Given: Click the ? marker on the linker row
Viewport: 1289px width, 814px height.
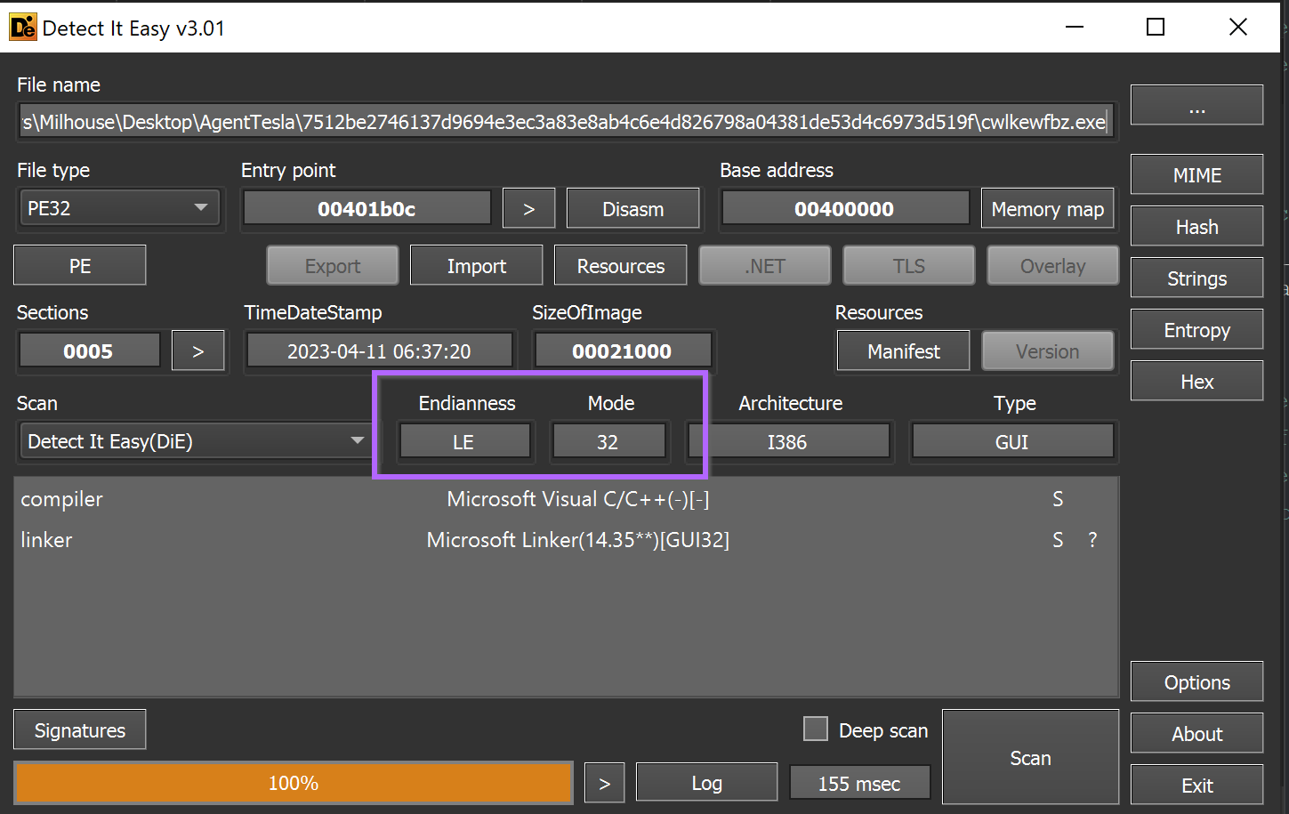Looking at the screenshot, I should click(x=1092, y=540).
